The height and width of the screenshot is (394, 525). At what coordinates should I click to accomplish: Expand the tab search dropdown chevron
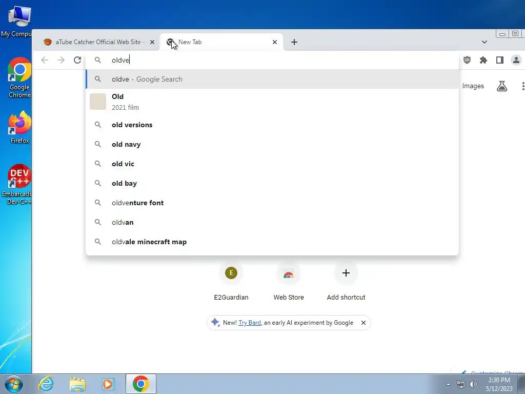click(484, 42)
